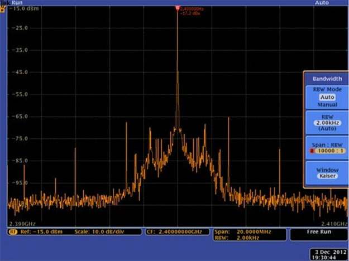Click the yellow trigger marker icon at top left
The height and width of the screenshot is (261, 349).
pyautogui.click(x=3, y=9)
